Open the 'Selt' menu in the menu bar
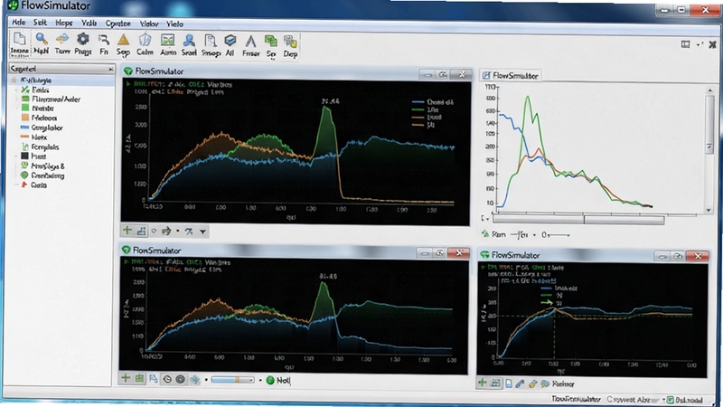The image size is (723, 407). point(40,22)
